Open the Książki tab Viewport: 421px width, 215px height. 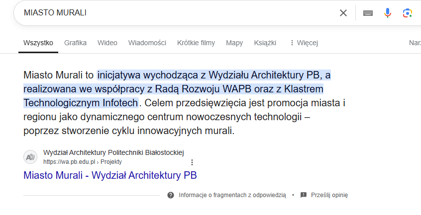point(265,43)
